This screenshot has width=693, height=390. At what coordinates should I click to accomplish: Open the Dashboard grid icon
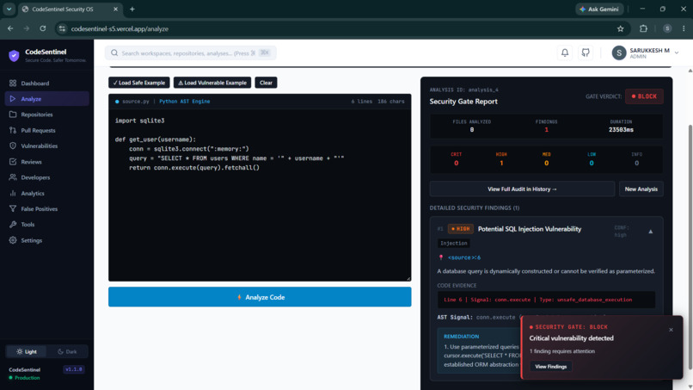click(13, 84)
